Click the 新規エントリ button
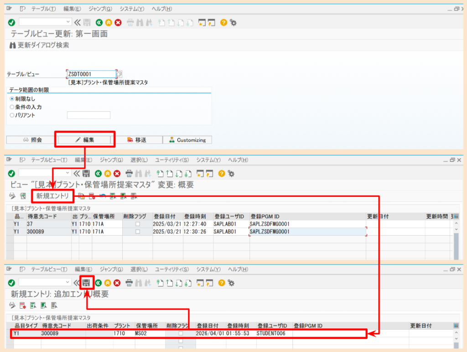 pos(52,196)
